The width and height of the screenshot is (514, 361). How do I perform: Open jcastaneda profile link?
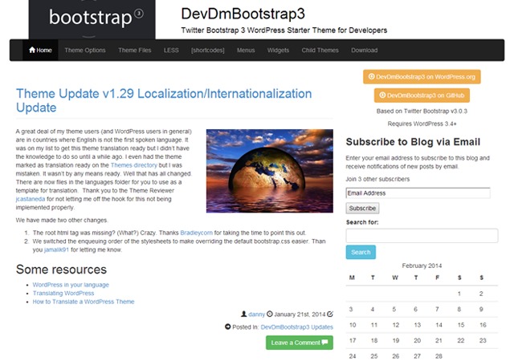(31, 199)
